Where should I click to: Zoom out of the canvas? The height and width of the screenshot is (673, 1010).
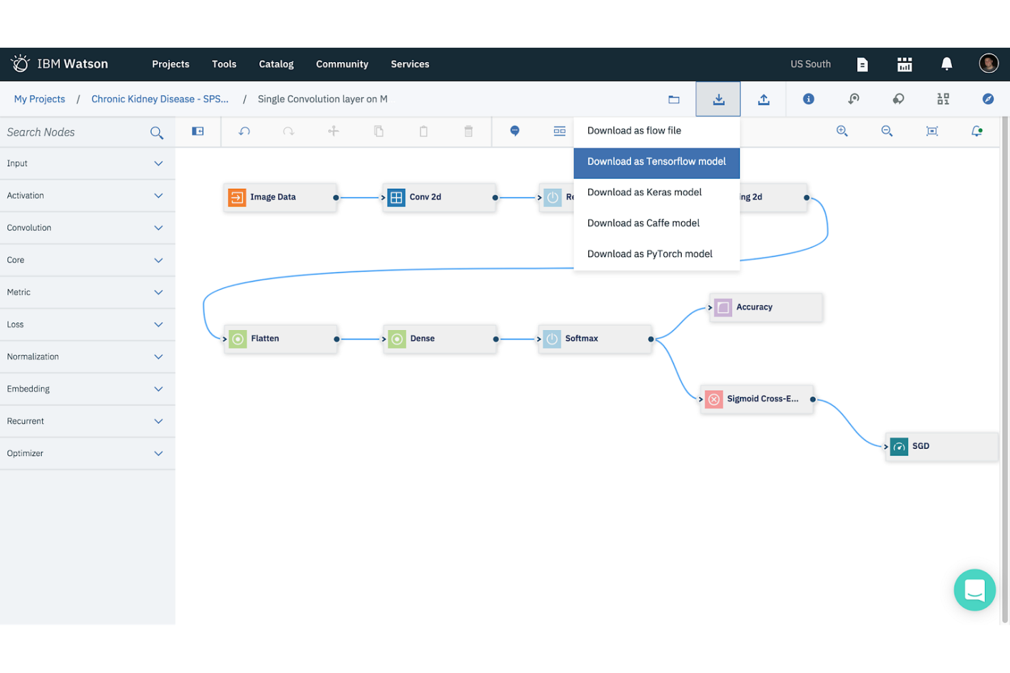pos(886,131)
